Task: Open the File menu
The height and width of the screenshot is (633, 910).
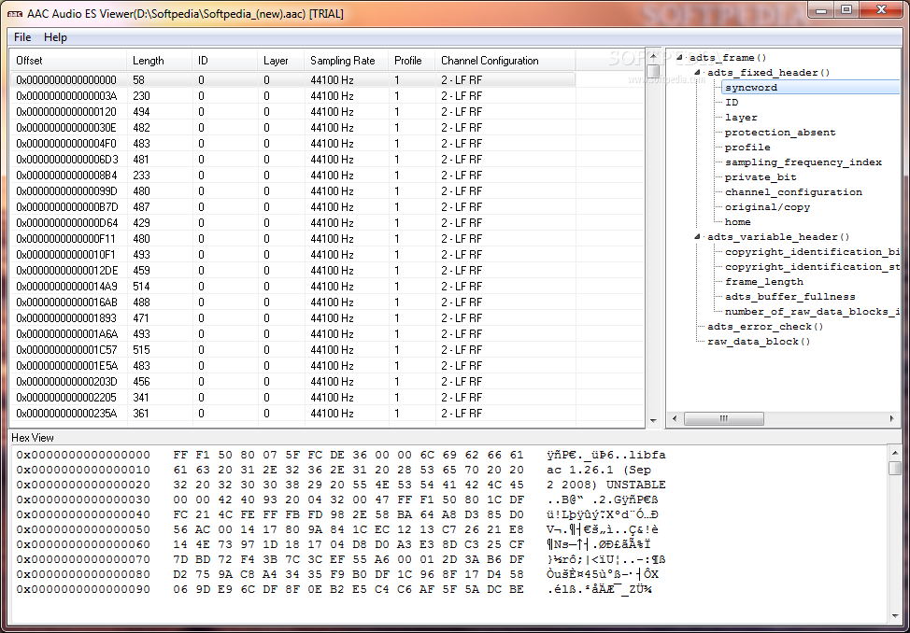Action: (x=22, y=37)
